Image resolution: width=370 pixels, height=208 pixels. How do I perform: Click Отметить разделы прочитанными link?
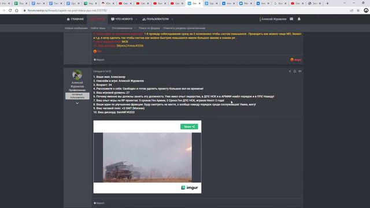[x=184, y=28]
